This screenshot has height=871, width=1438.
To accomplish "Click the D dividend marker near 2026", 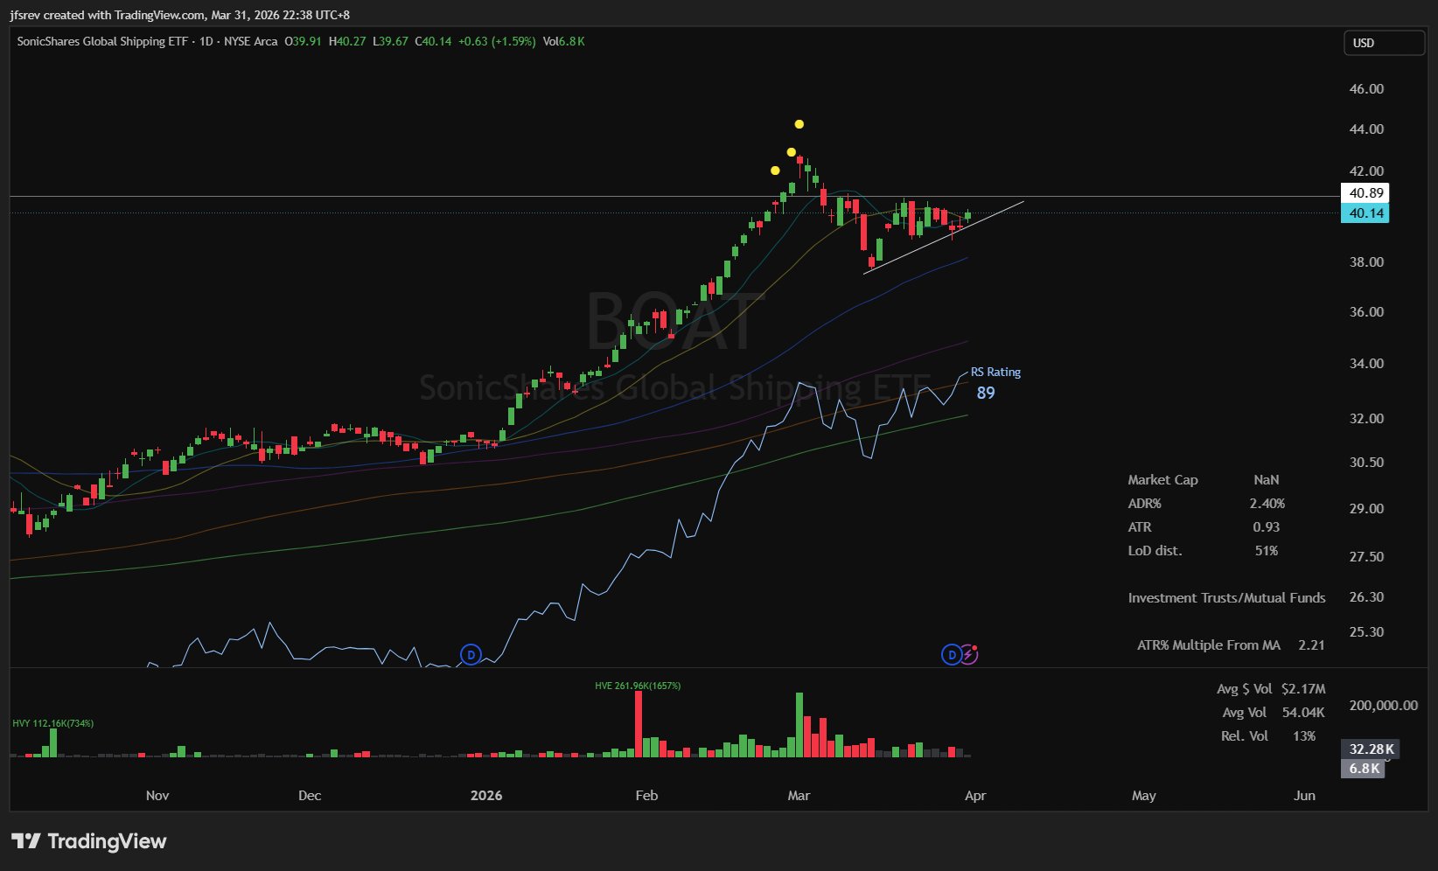I will pyautogui.click(x=471, y=654).
